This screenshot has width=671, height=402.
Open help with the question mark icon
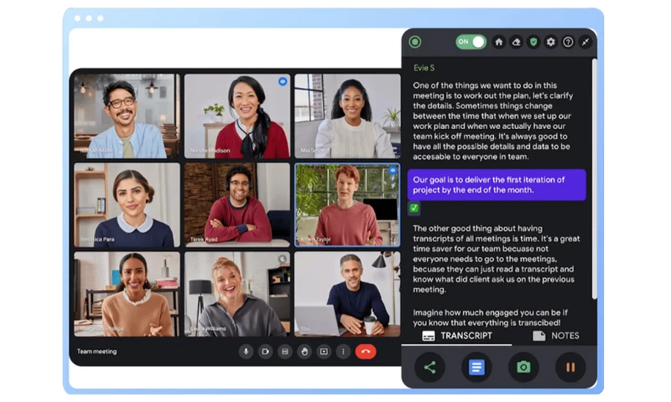point(568,42)
